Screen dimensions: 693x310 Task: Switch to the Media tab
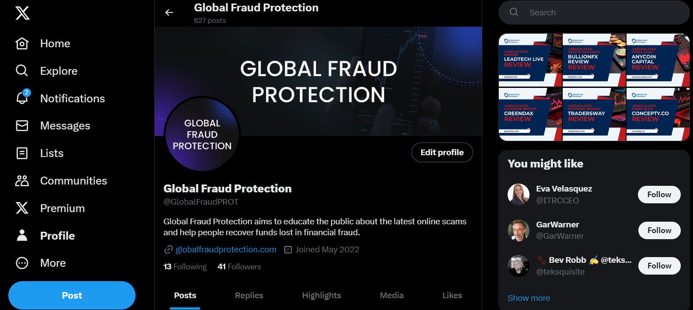391,296
